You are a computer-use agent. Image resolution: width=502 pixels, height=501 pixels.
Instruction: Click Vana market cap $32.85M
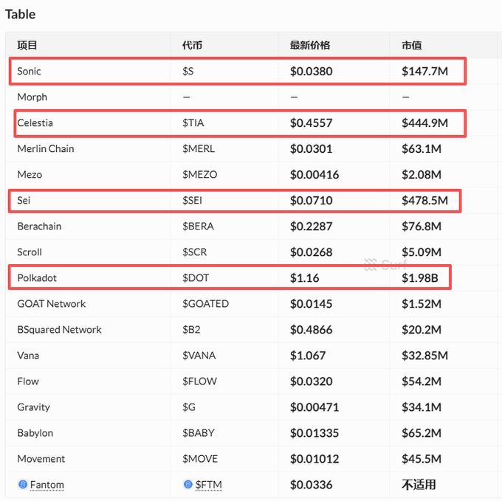click(424, 356)
